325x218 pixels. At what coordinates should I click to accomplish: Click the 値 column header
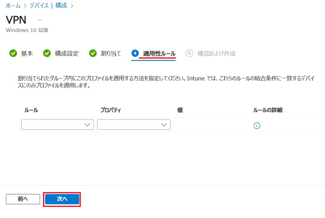180,110
